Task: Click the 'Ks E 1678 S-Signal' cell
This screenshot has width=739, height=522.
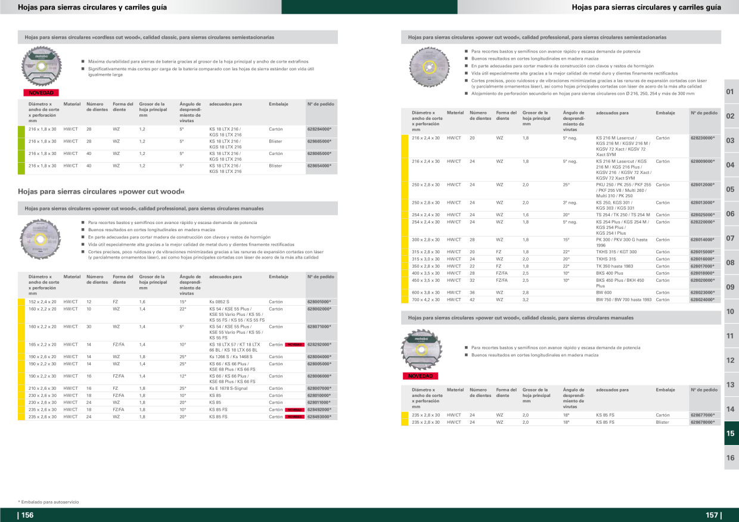Action: pos(228,389)
